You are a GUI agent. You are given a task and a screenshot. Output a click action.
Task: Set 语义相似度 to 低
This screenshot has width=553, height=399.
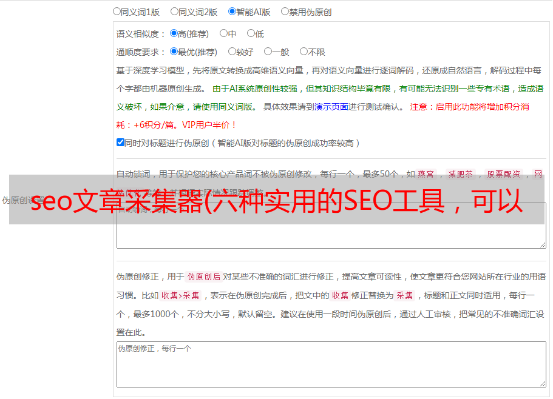click(250, 33)
